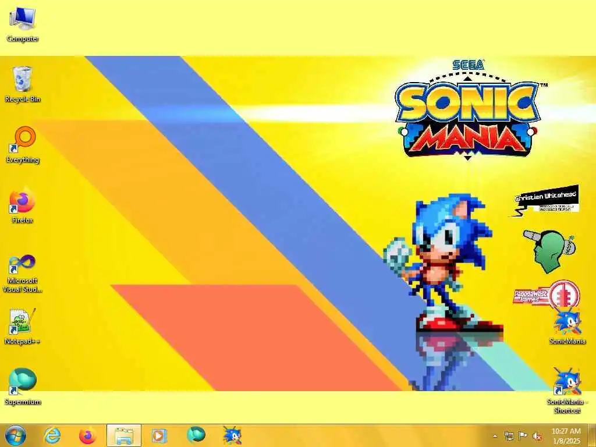Click the muted volume tray icon

coord(537,437)
